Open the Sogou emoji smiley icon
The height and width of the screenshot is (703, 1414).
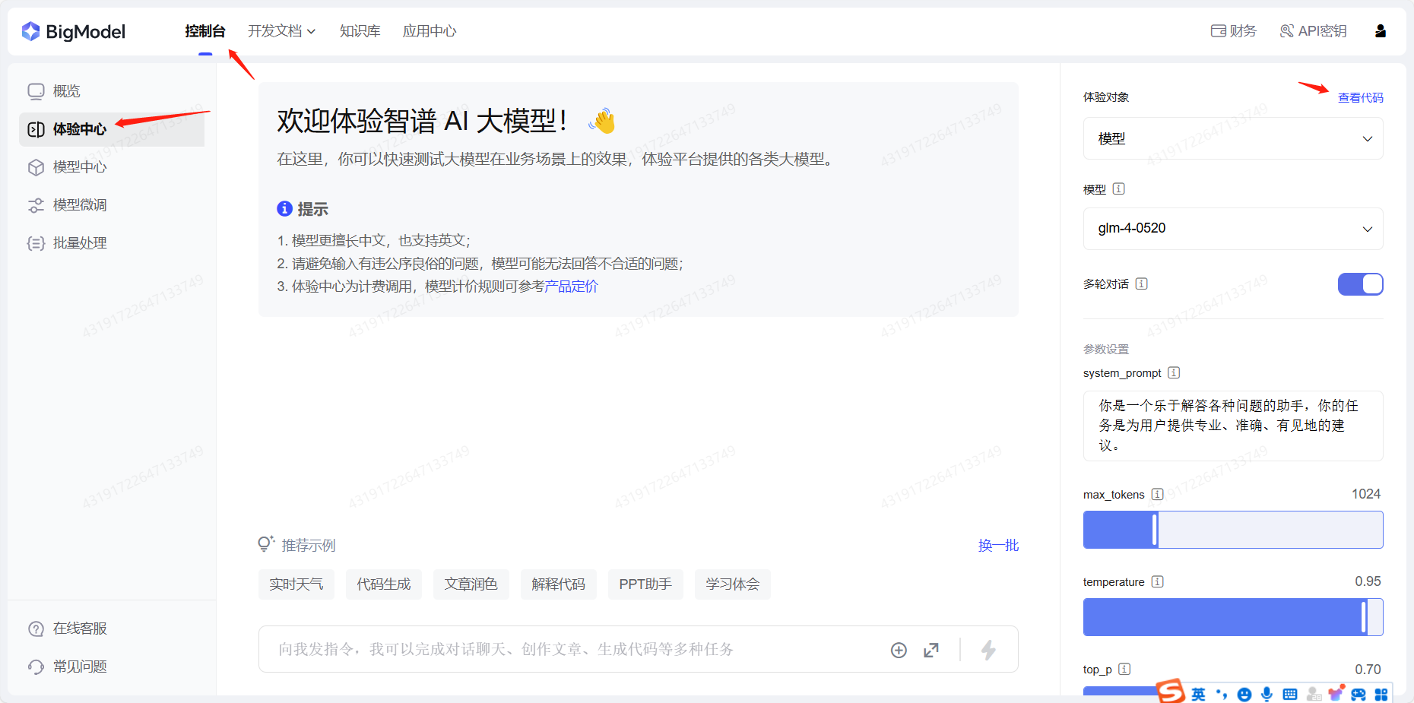tap(1244, 694)
